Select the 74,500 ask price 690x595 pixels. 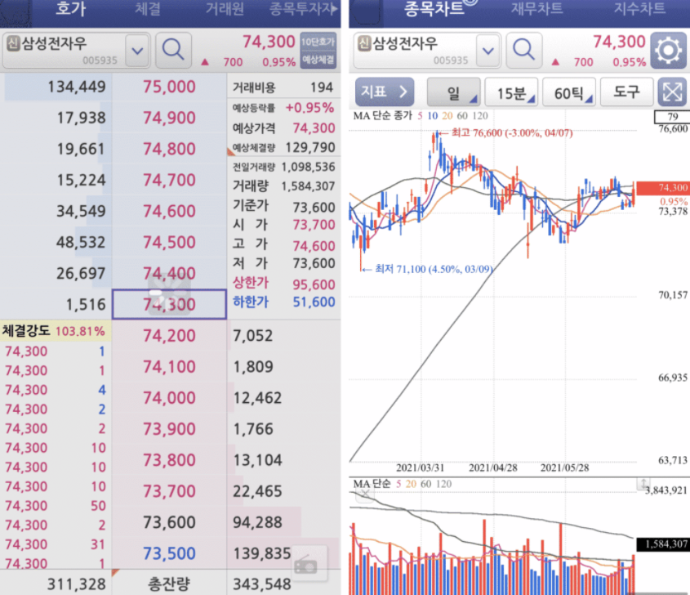[169, 242]
